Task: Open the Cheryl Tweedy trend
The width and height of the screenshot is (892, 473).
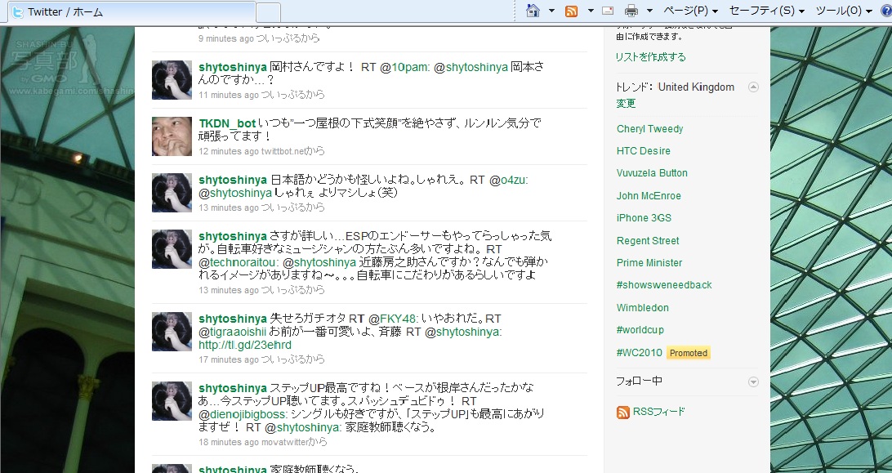Action: (649, 128)
